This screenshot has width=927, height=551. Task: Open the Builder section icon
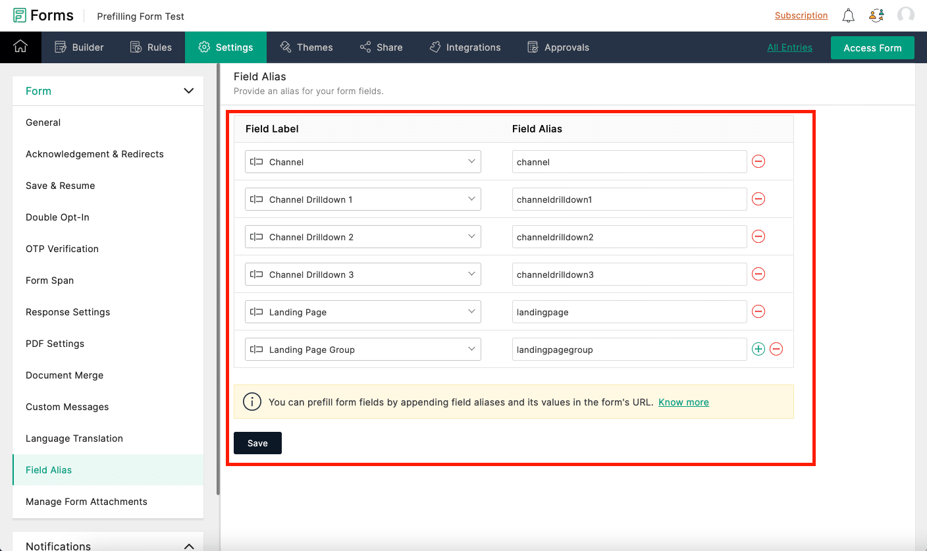61,47
